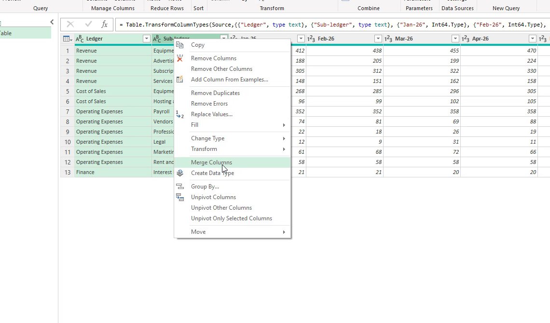Choose Remove Columns from the context menu
This screenshot has width=550, height=323.
point(232,58)
